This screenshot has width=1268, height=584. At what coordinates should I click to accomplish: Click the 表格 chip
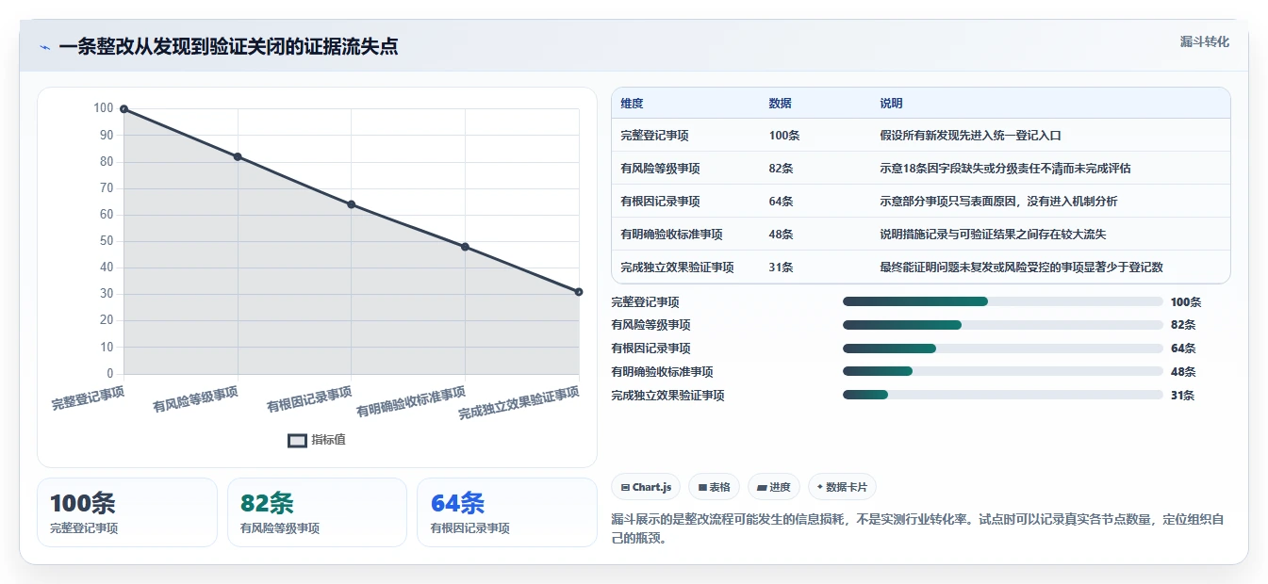pos(714,487)
